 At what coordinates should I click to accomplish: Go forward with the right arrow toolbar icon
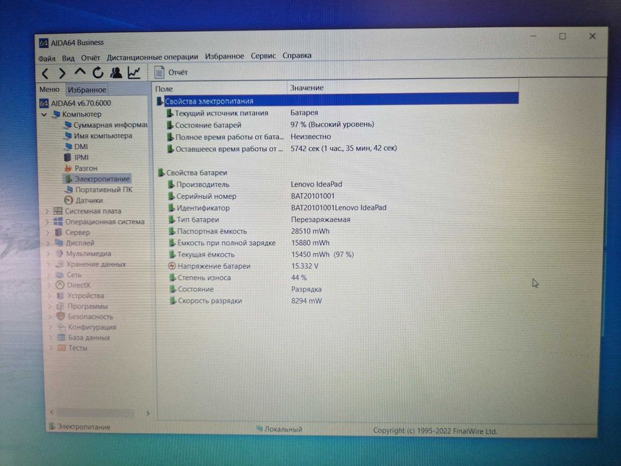62,73
